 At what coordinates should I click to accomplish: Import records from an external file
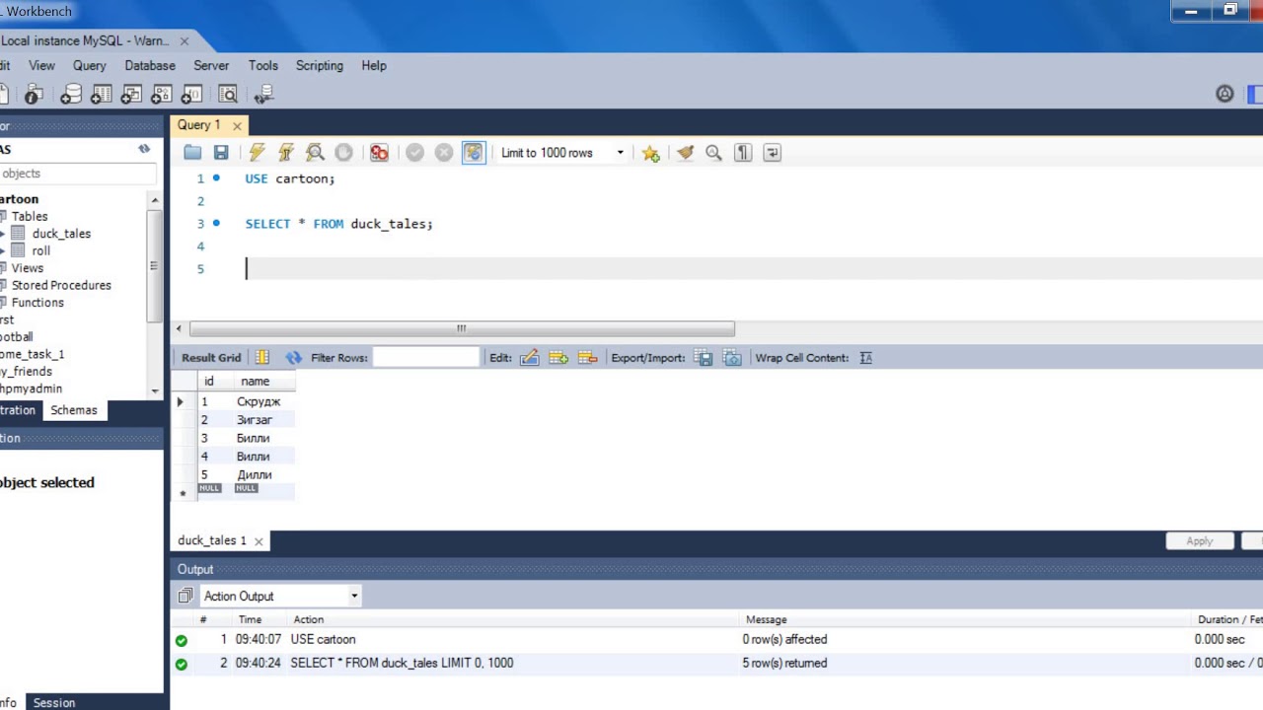pos(732,358)
